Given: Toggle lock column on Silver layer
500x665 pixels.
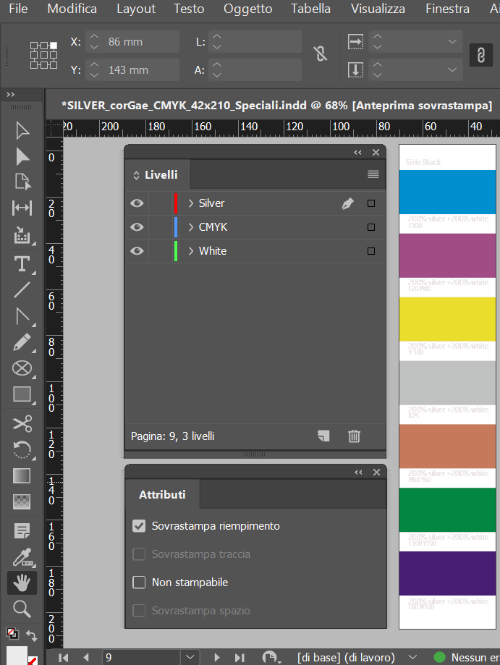Looking at the screenshot, I should click(x=160, y=203).
